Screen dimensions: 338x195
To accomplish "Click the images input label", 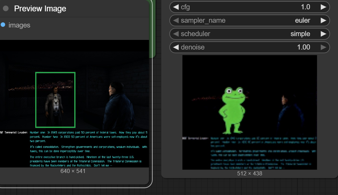I will (x=19, y=25).
